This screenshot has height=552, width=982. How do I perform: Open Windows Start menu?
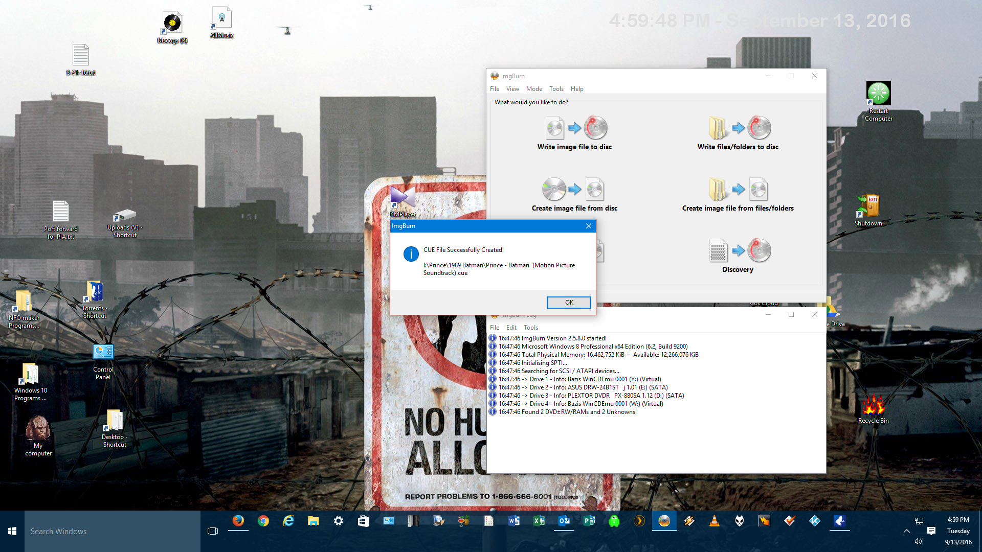coord(12,531)
